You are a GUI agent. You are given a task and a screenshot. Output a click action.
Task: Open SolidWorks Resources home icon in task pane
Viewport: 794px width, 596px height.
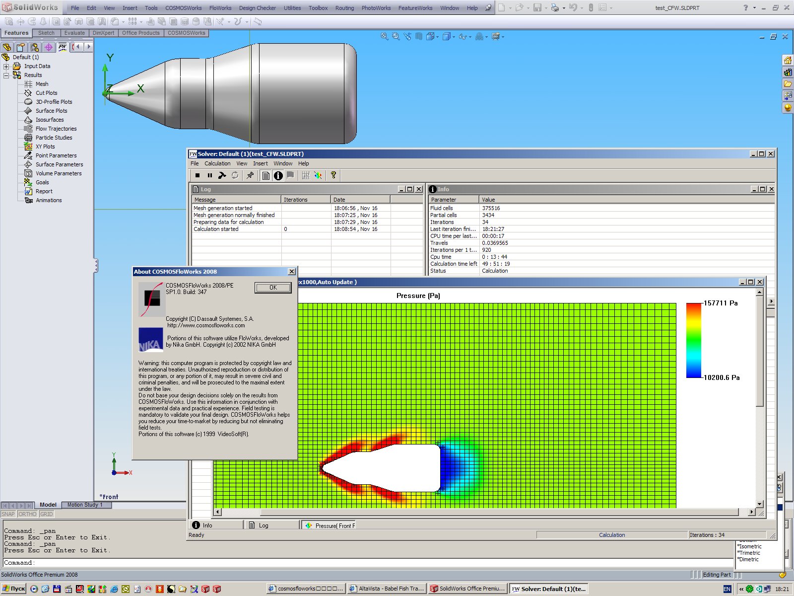click(x=788, y=60)
